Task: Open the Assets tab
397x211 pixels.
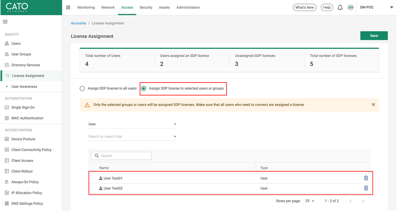Action: [x=164, y=7]
